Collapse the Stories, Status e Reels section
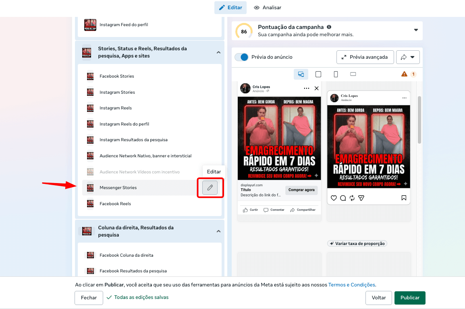This screenshot has height=309, width=465. [218, 52]
